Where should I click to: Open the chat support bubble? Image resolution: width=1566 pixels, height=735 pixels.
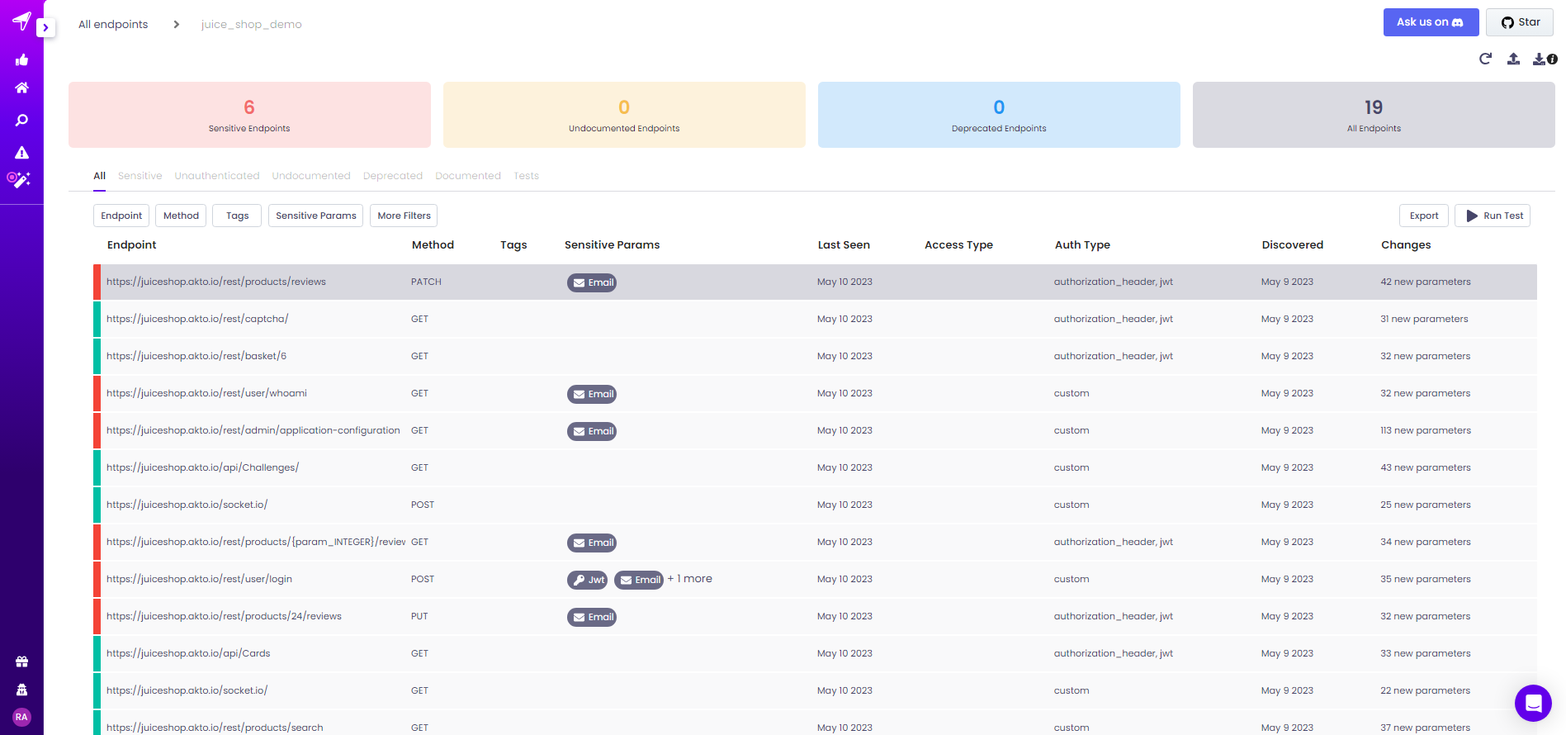click(x=1533, y=703)
